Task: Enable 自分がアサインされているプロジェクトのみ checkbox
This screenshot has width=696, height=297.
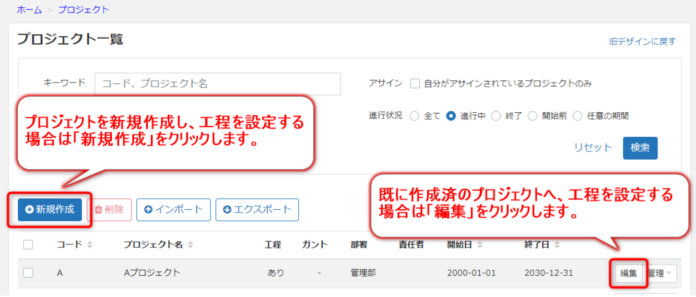Action: tap(415, 84)
